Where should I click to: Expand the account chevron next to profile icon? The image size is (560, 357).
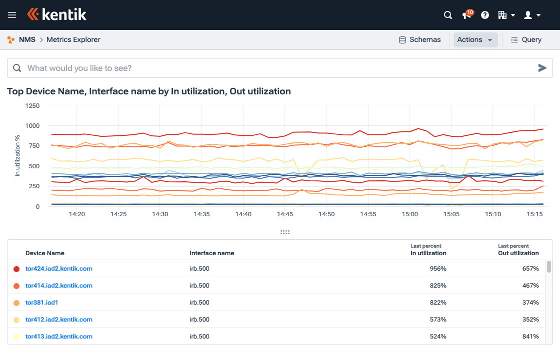pos(537,15)
